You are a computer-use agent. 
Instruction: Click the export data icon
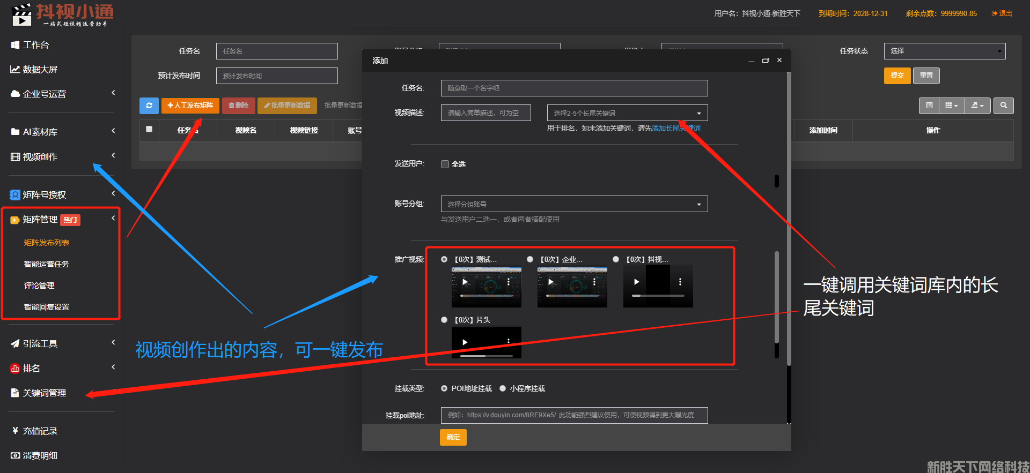[977, 106]
